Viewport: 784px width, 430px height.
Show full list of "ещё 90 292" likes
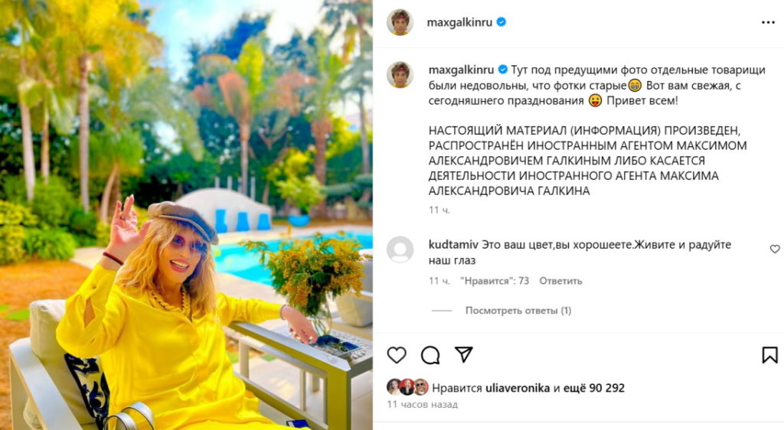coord(594,388)
